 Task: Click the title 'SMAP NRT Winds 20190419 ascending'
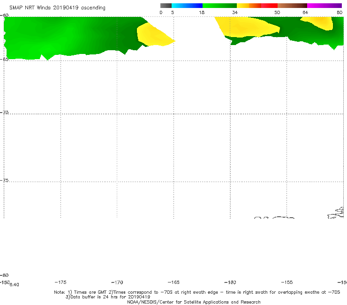point(57,8)
